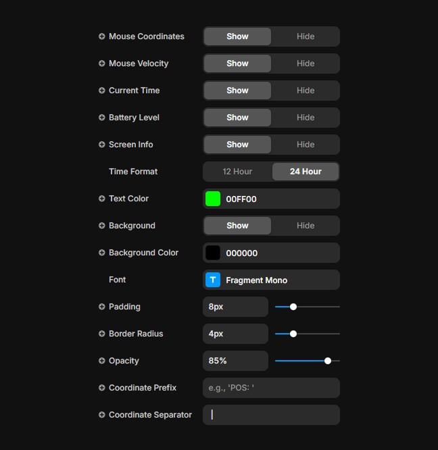Screen dimensions: 438x450
Task: Click the plus icon beside Opacity
Action: (x=102, y=361)
